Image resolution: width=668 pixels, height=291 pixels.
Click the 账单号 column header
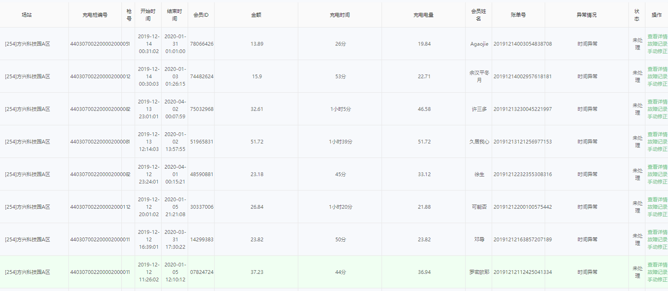(518, 15)
